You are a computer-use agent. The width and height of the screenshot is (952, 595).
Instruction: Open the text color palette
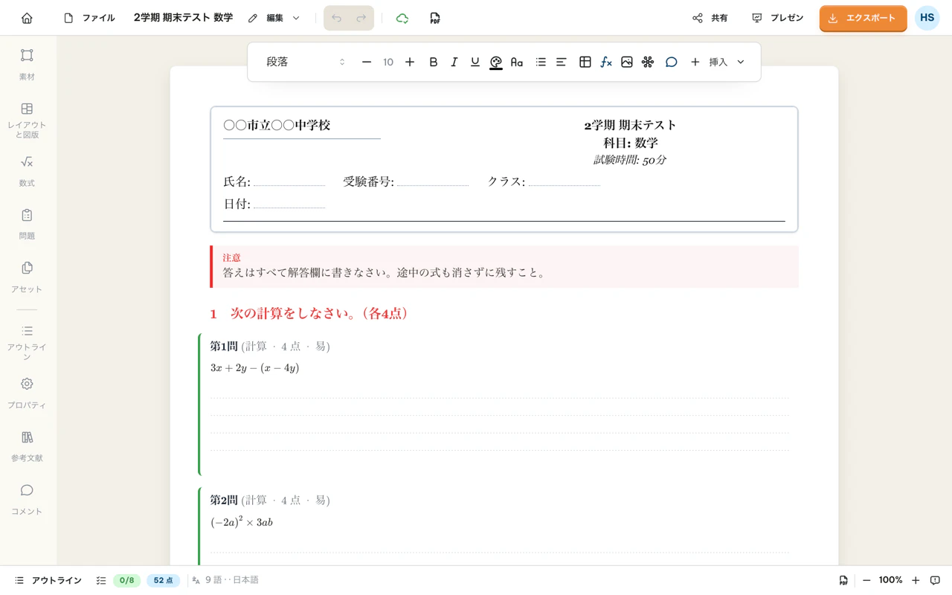[x=496, y=62]
